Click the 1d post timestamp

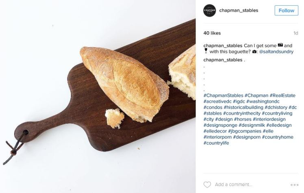point(295,33)
